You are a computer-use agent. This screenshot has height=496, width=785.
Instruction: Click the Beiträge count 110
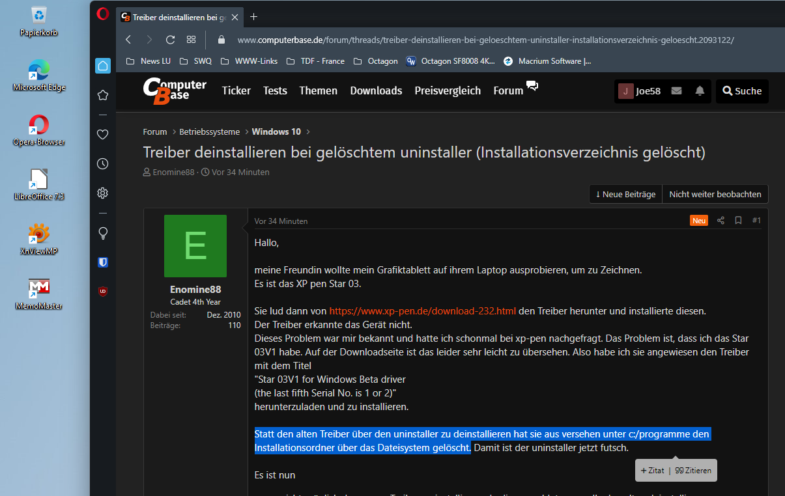coord(234,325)
